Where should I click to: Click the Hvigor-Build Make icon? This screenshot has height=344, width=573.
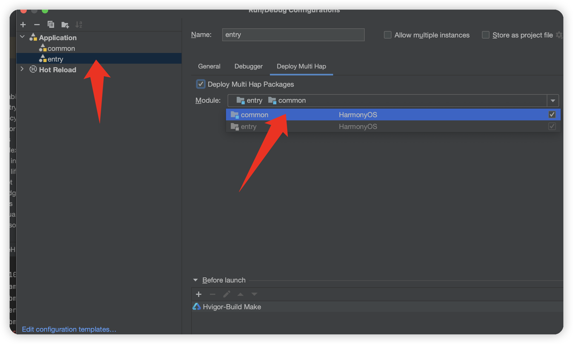(197, 307)
